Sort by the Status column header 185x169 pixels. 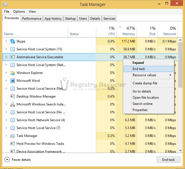coord(82,31)
